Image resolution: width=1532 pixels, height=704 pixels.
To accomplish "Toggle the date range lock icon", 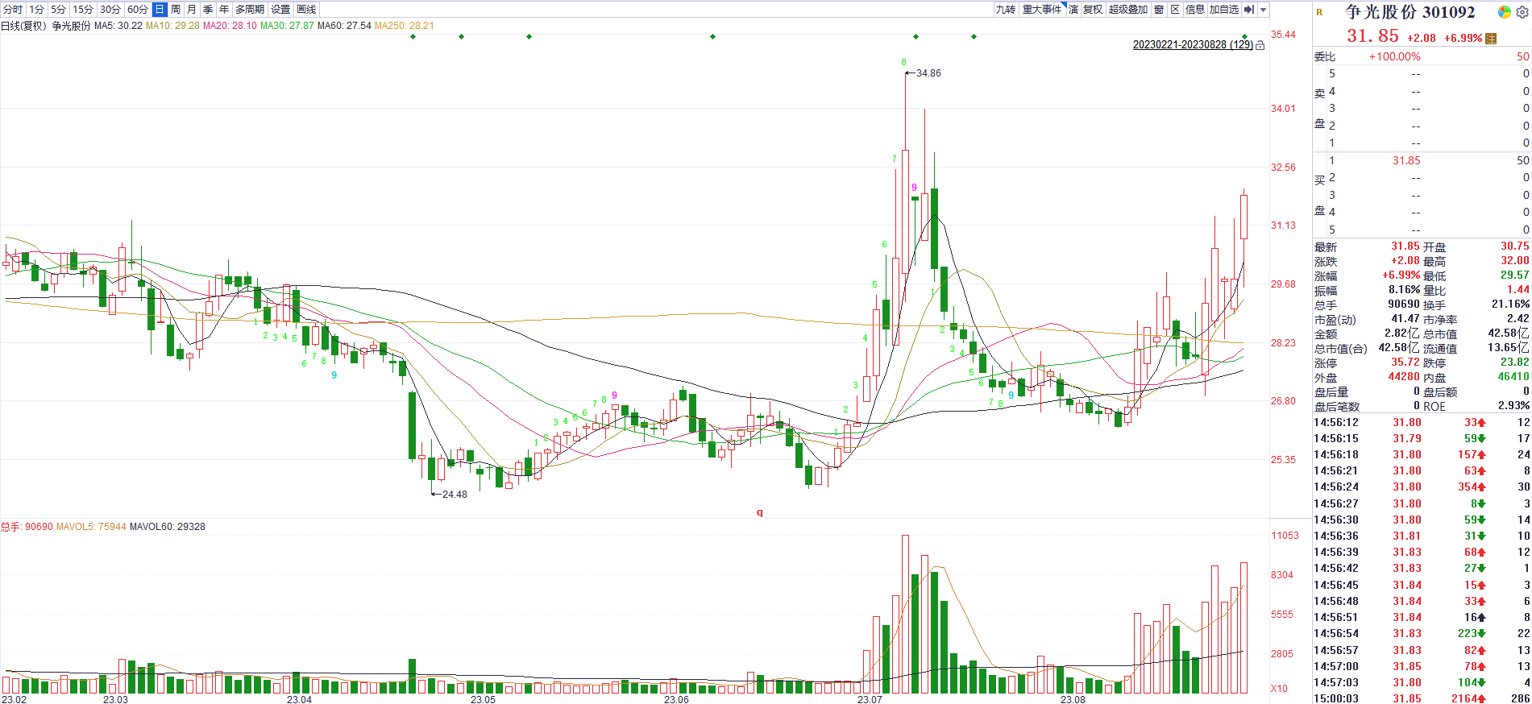I will pyautogui.click(x=1260, y=45).
